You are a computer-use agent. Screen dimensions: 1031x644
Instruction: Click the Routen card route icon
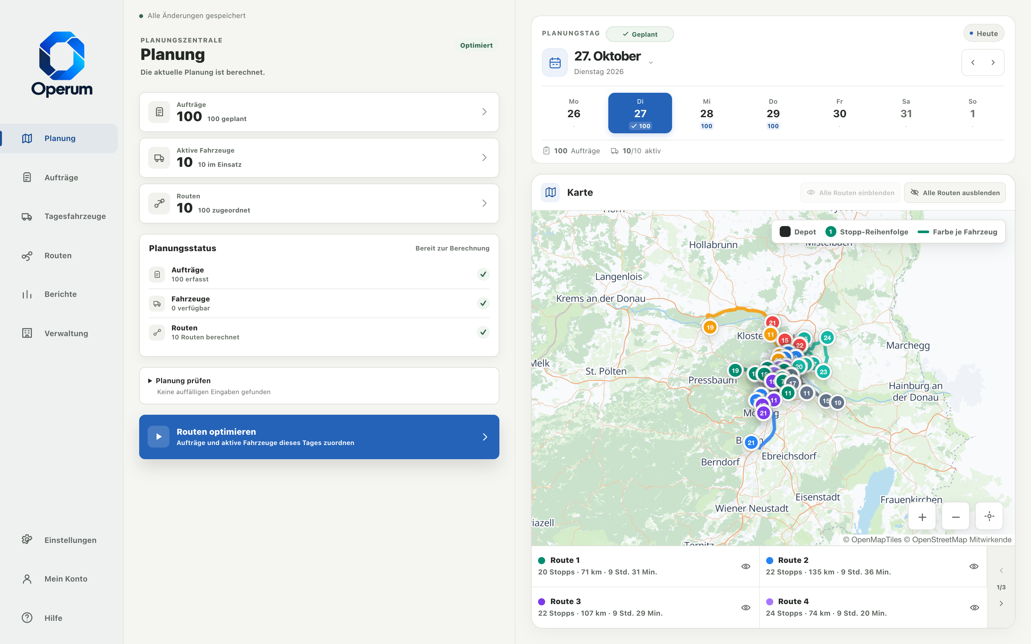pyautogui.click(x=159, y=203)
